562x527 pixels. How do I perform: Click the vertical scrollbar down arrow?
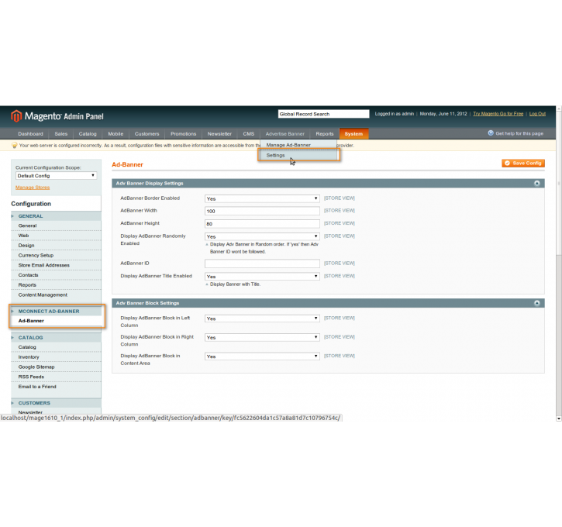tap(559, 418)
